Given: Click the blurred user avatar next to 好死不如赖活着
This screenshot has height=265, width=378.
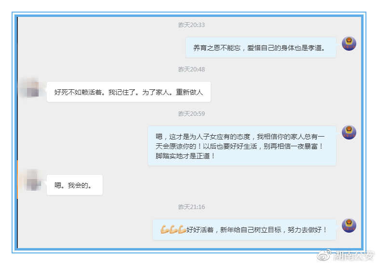Looking at the screenshot, I should tap(31, 88).
